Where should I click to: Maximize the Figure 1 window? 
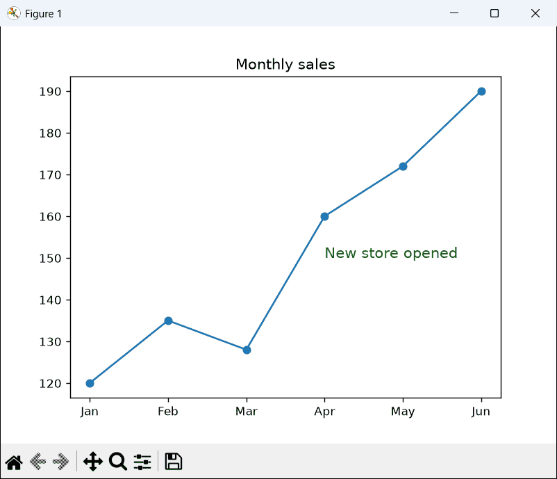[x=494, y=13]
